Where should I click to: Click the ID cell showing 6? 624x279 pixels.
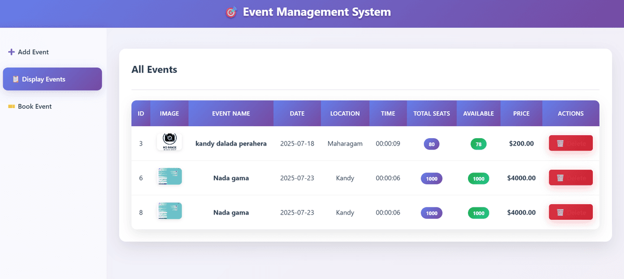point(141,178)
